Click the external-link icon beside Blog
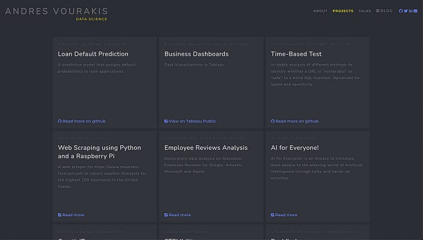Image resolution: width=423 pixels, height=240 pixels. pyautogui.click(x=378, y=11)
